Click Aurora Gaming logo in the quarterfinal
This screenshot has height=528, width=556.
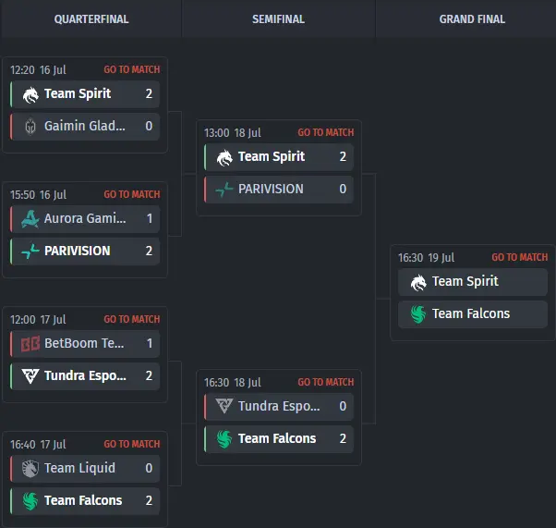click(30, 219)
